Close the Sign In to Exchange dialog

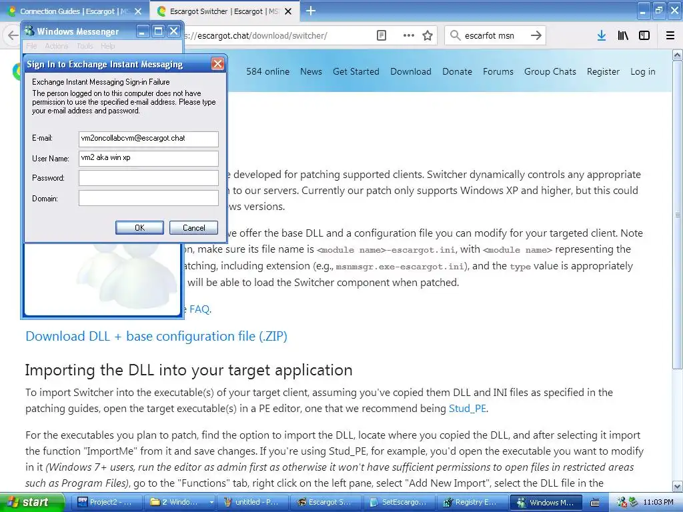click(x=217, y=64)
